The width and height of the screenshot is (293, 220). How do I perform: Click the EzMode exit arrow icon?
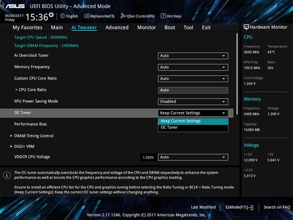tap(250, 207)
